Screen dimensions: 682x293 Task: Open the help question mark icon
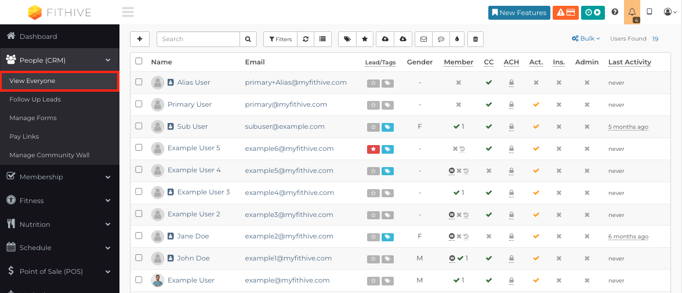pyautogui.click(x=615, y=12)
